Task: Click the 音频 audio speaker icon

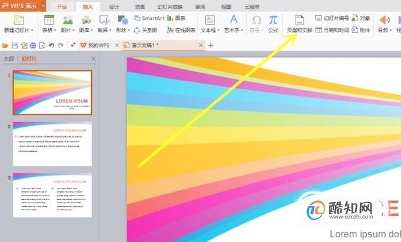Action: point(385,20)
